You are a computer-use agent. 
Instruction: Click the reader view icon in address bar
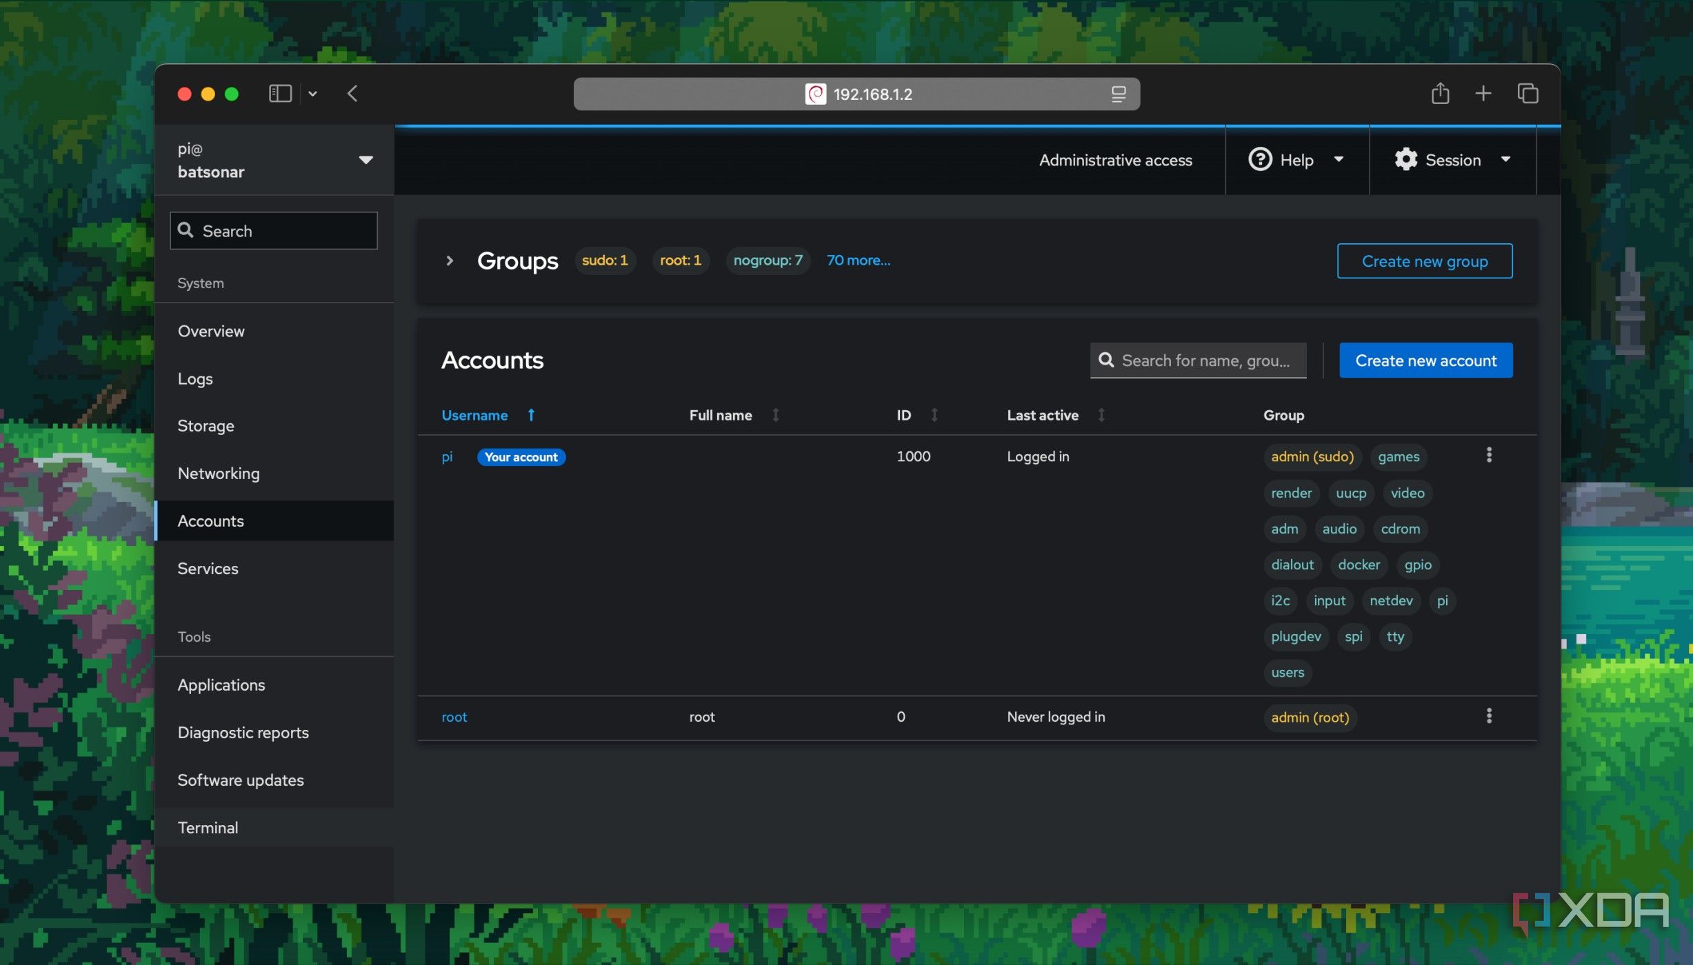[x=1118, y=94]
